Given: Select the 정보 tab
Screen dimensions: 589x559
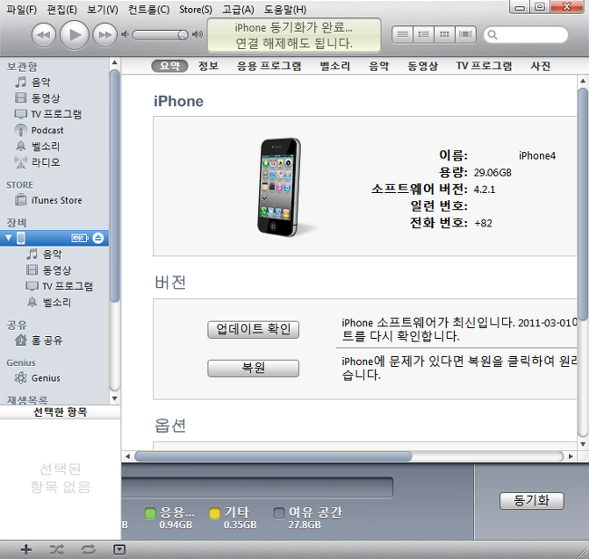Looking at the screenshot, I should pyautogui.click(x=208, y=66).
